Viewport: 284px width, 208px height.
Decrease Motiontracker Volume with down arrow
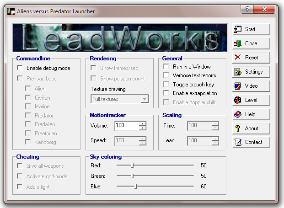143,128
